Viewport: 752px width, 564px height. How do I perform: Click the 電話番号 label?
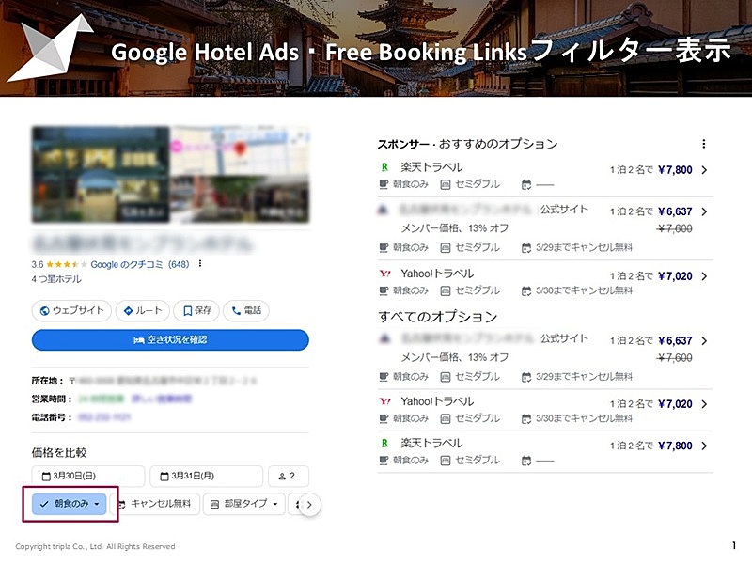[52, 417]
